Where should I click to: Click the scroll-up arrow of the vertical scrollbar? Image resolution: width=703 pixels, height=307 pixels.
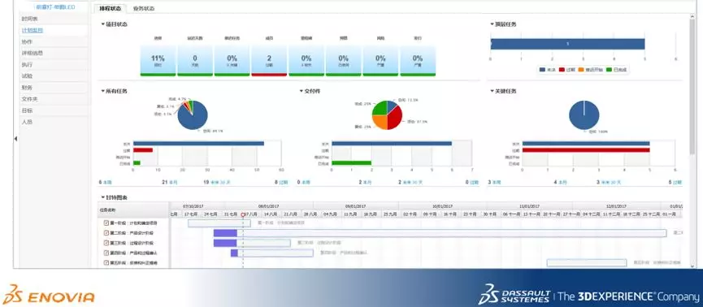click(x=693, y=16)
